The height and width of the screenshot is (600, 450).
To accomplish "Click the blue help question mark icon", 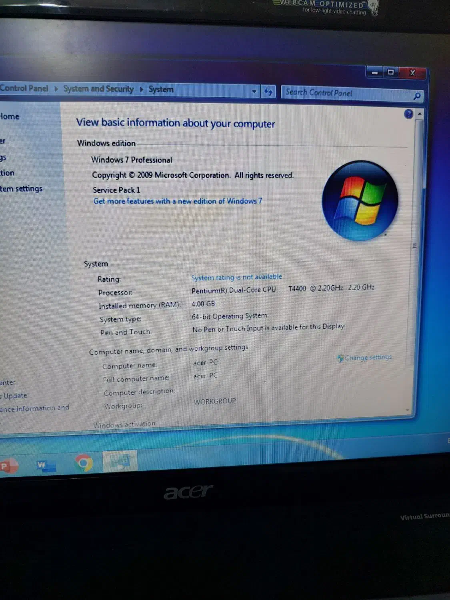I will pos(408,115).
